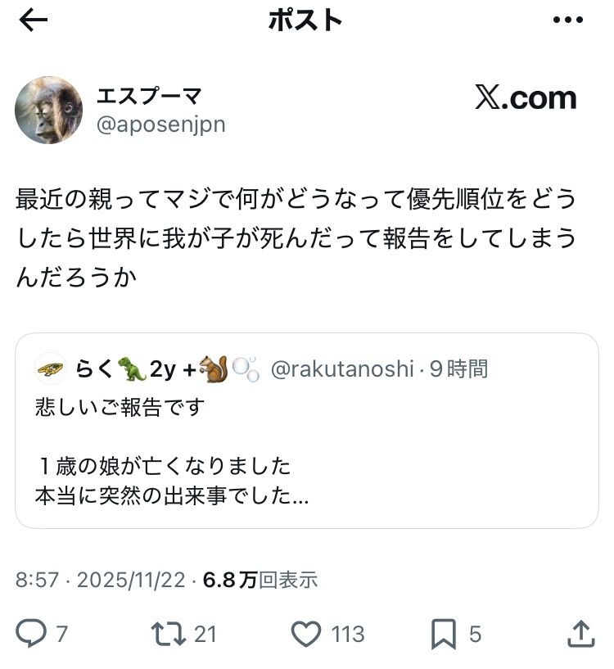Tap the 8:57 post timestamp
The width and height of the screenshot is (614, 669).
37,581
